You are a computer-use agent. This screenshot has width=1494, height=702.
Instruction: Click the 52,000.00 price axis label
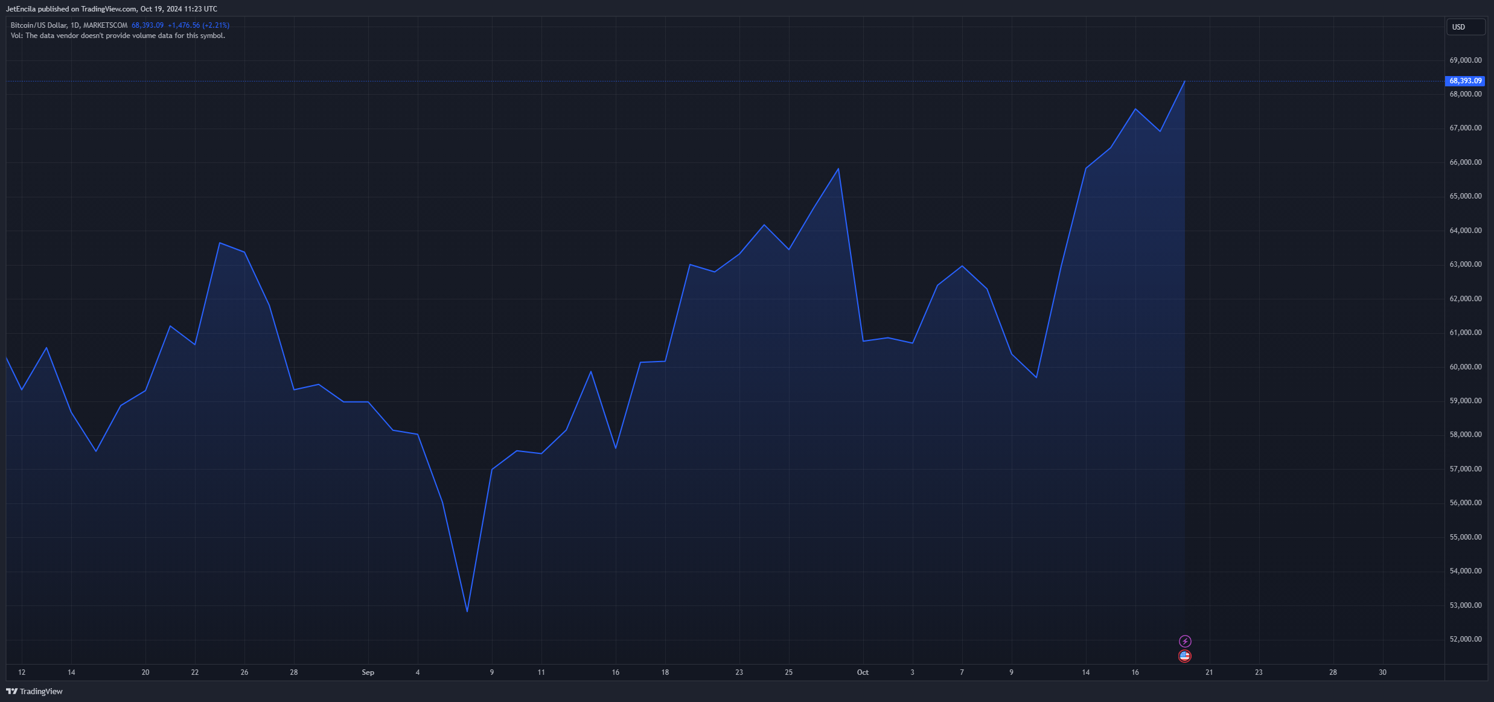pyautogui.click(x=1466, y=639)
